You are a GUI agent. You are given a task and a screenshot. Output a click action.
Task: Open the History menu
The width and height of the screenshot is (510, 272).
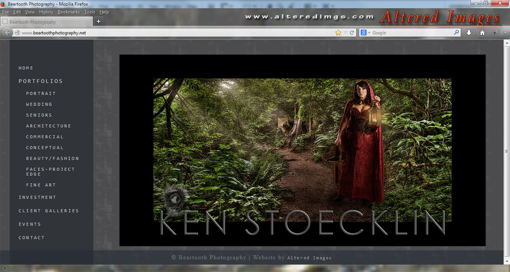click(x=46, y=12)
